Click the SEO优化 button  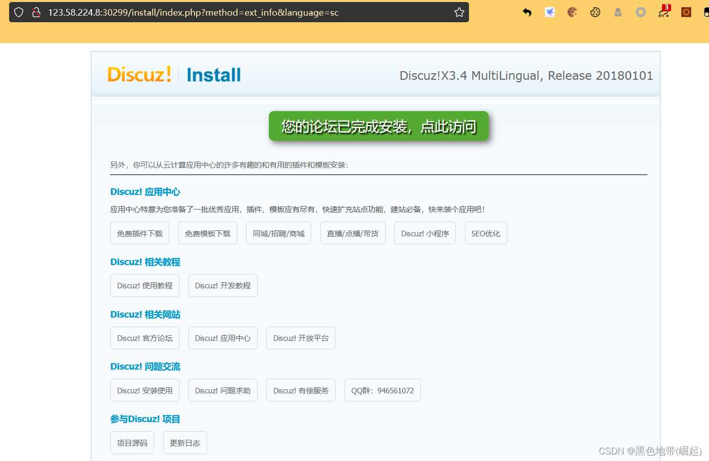486,233
